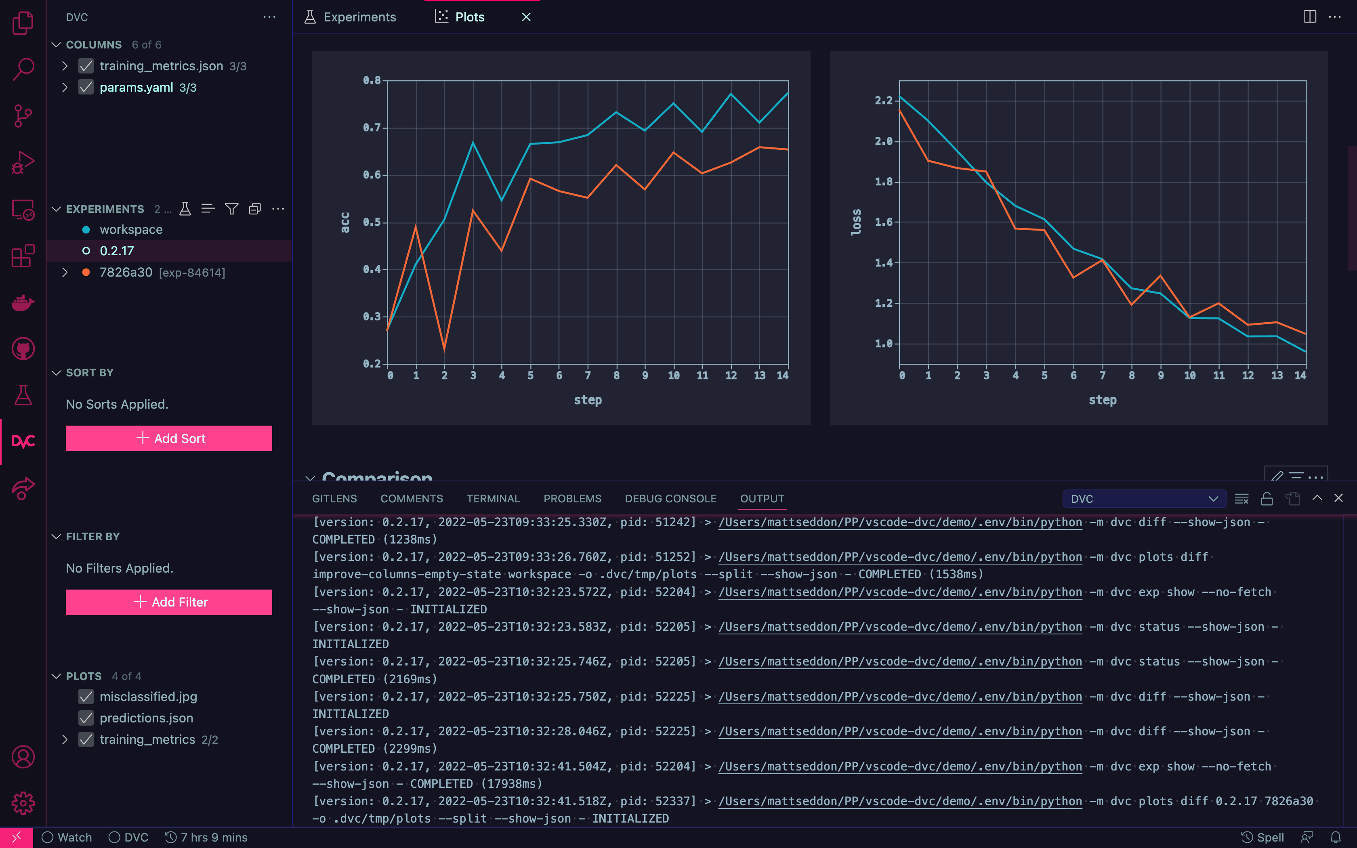Expand the 7826a30 experiment row
Viewport: 1357px width, 848px height.
click(65, 273)
